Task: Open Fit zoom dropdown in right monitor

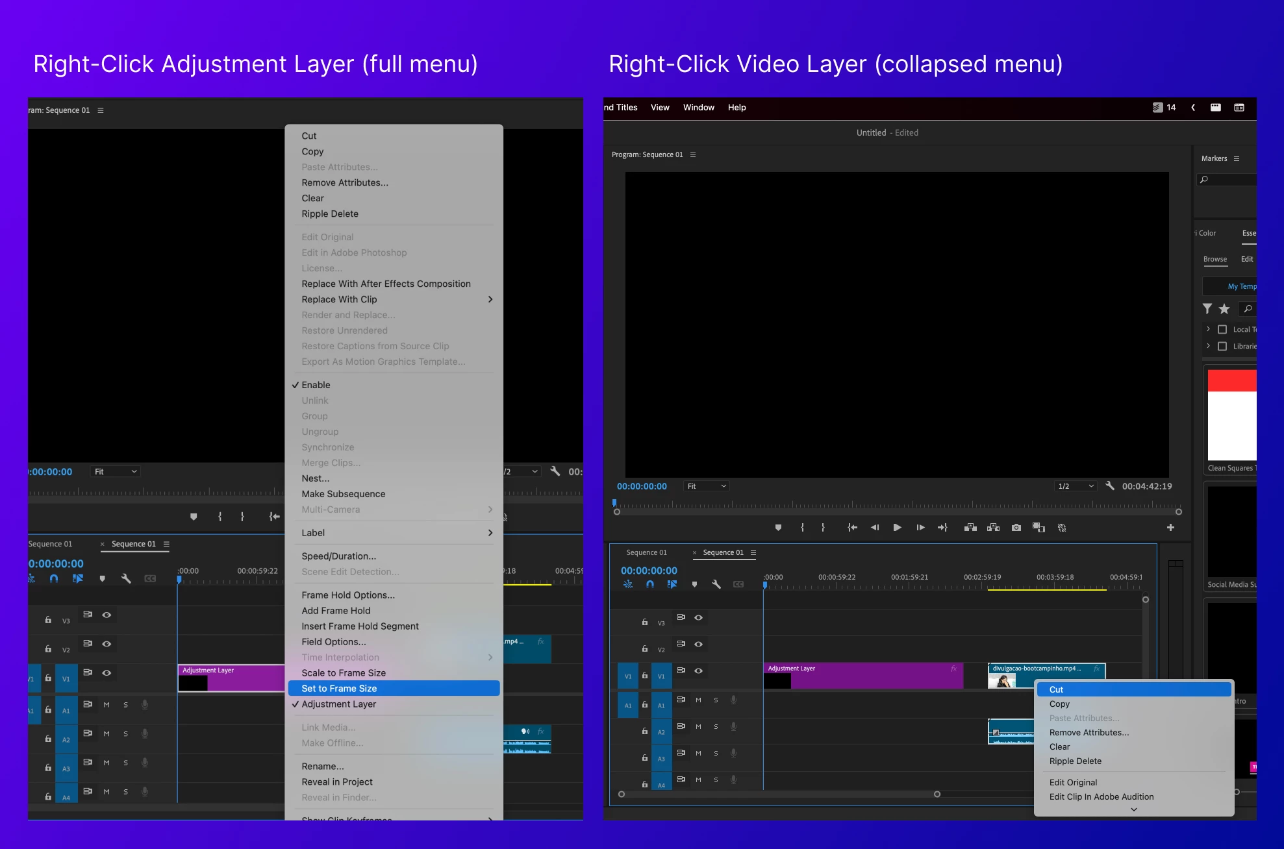Action: coord(707,486)
